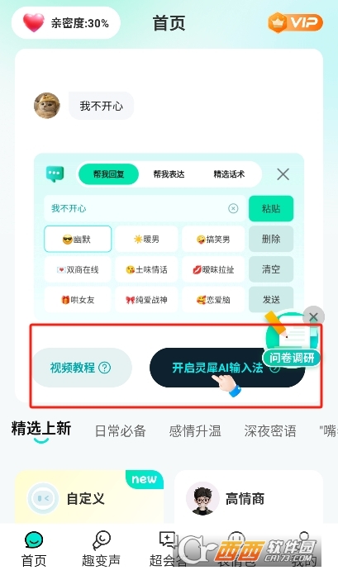Tap the intimacy heart icon
The height and width of the screenshot is (575, 338).
click(33, 23)
